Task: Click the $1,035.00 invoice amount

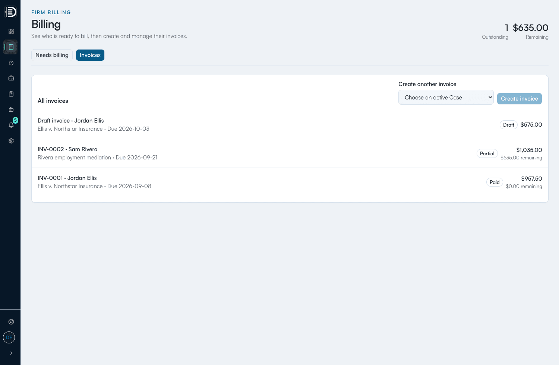Action: pyautogui.click(x=529, y=150)
